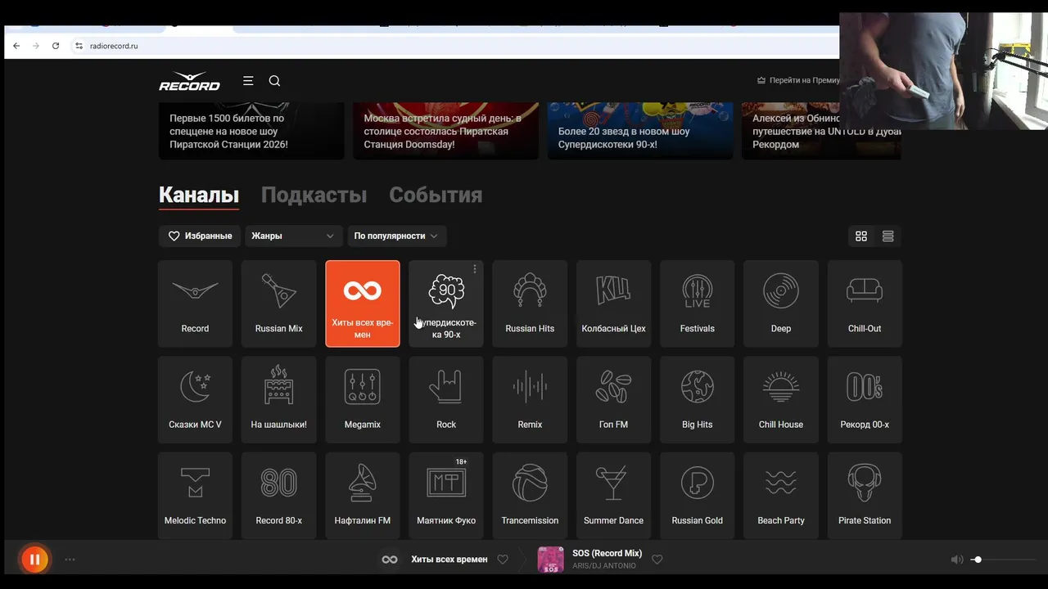Play the Megamix channel
This screenshot has height=589, width=1048.
point(363,399)
